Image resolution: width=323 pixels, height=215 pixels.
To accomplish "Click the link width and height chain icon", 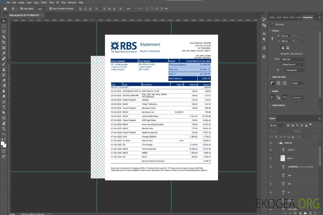I will click(272, 39).
